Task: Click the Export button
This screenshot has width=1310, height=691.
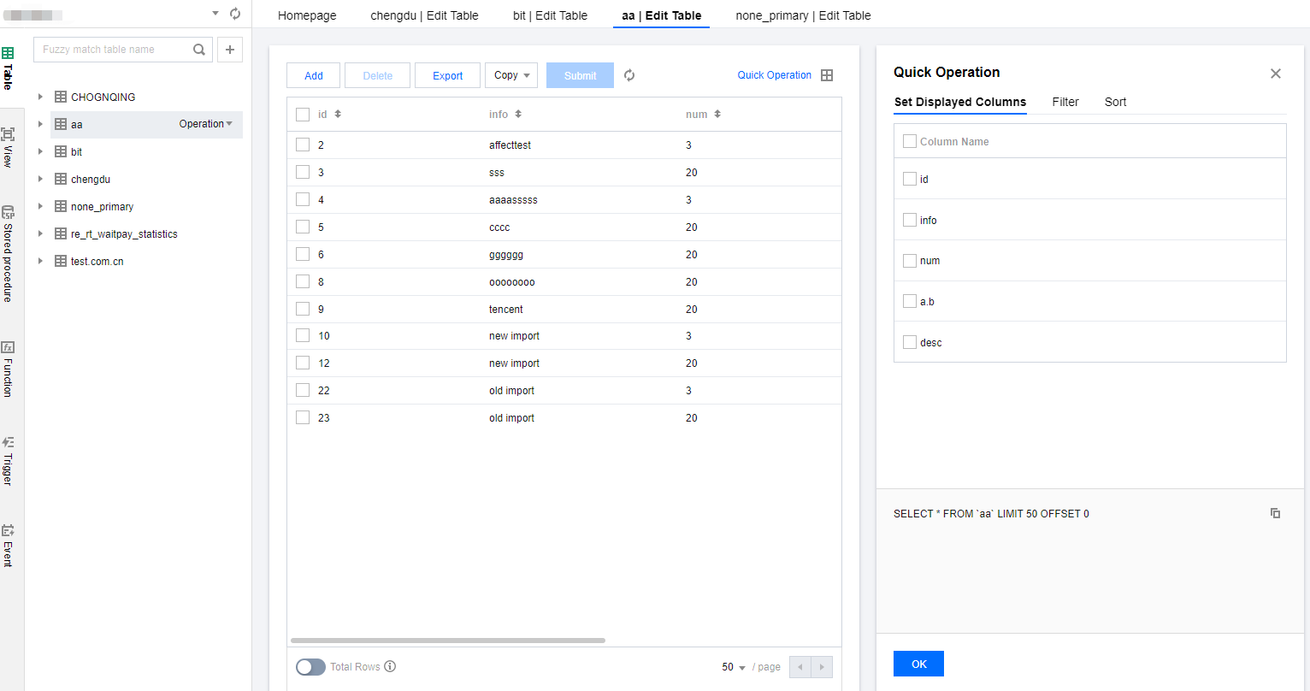Action: [447, 75]
